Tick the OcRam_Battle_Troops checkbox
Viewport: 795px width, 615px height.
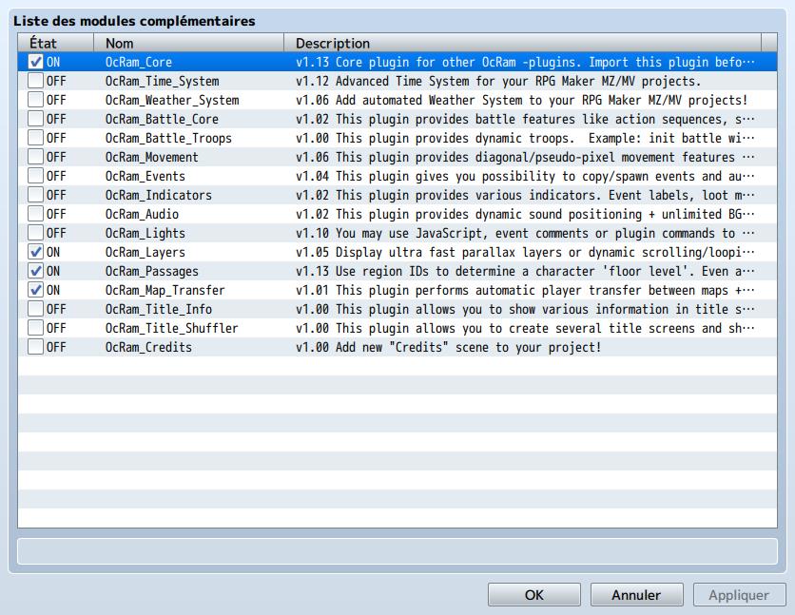point(35,138)
